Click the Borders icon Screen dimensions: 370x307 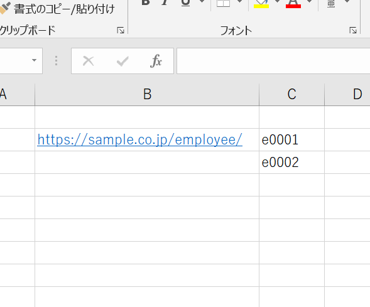pos(223,3)
